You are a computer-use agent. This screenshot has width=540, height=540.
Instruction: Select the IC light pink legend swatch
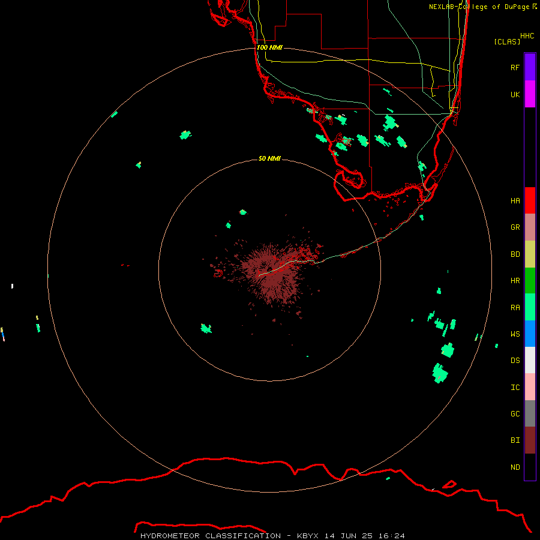click(530, 387)
